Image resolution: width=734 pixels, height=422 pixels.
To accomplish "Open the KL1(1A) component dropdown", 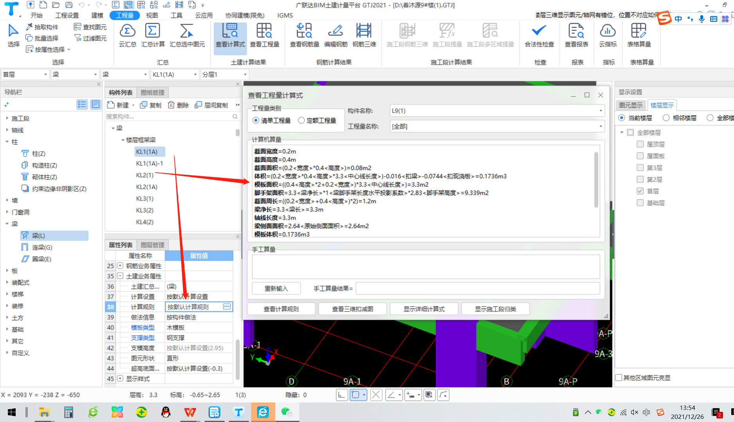I will point(175,74).
